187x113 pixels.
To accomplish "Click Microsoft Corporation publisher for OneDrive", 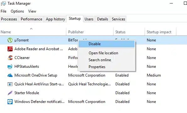I will click(x=87, y=75).
